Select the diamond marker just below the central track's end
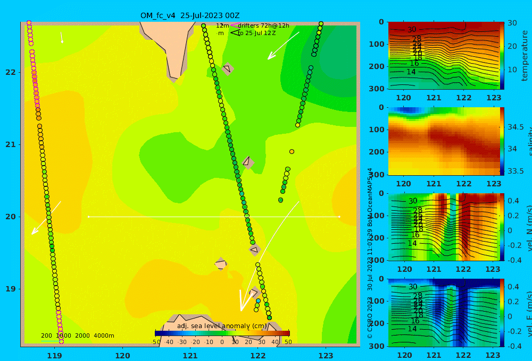The height and width of the screenshot is (361, 532). [255, 250]
